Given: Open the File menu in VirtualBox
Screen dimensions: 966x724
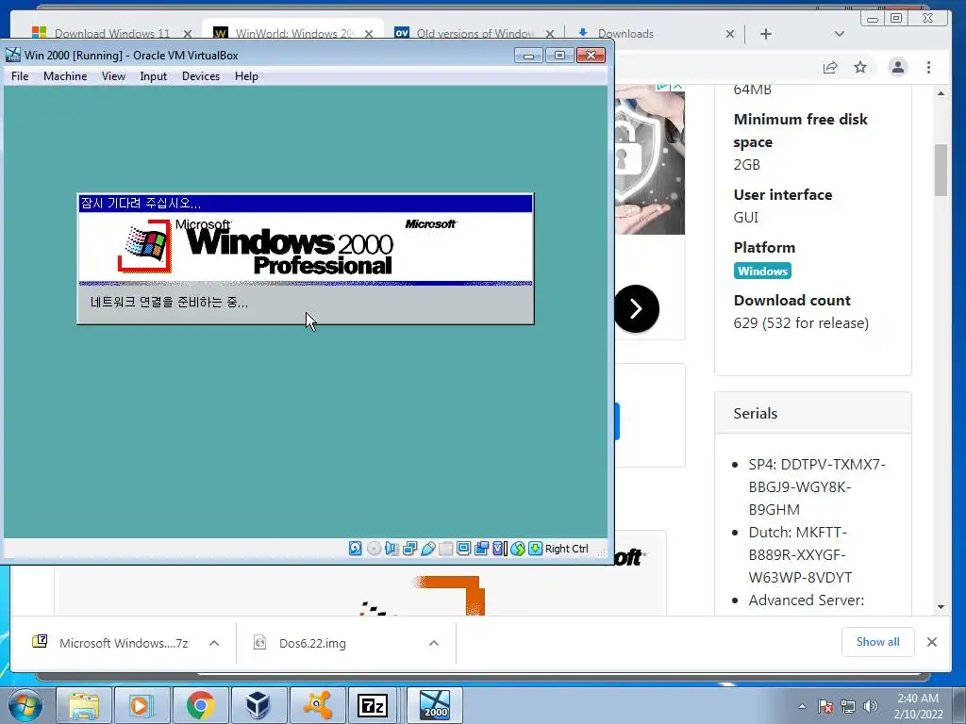Looking at the screenshot, I should (20, 76).
